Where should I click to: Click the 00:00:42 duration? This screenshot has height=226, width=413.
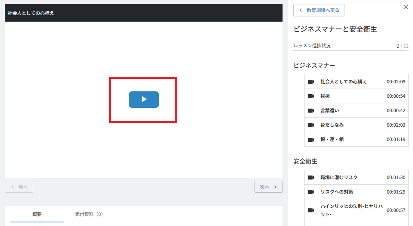pos(396,111)
